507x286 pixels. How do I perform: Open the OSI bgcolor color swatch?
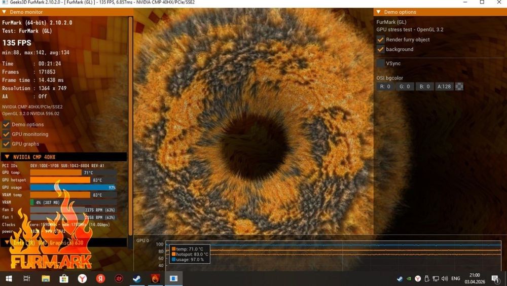[459, 86]
